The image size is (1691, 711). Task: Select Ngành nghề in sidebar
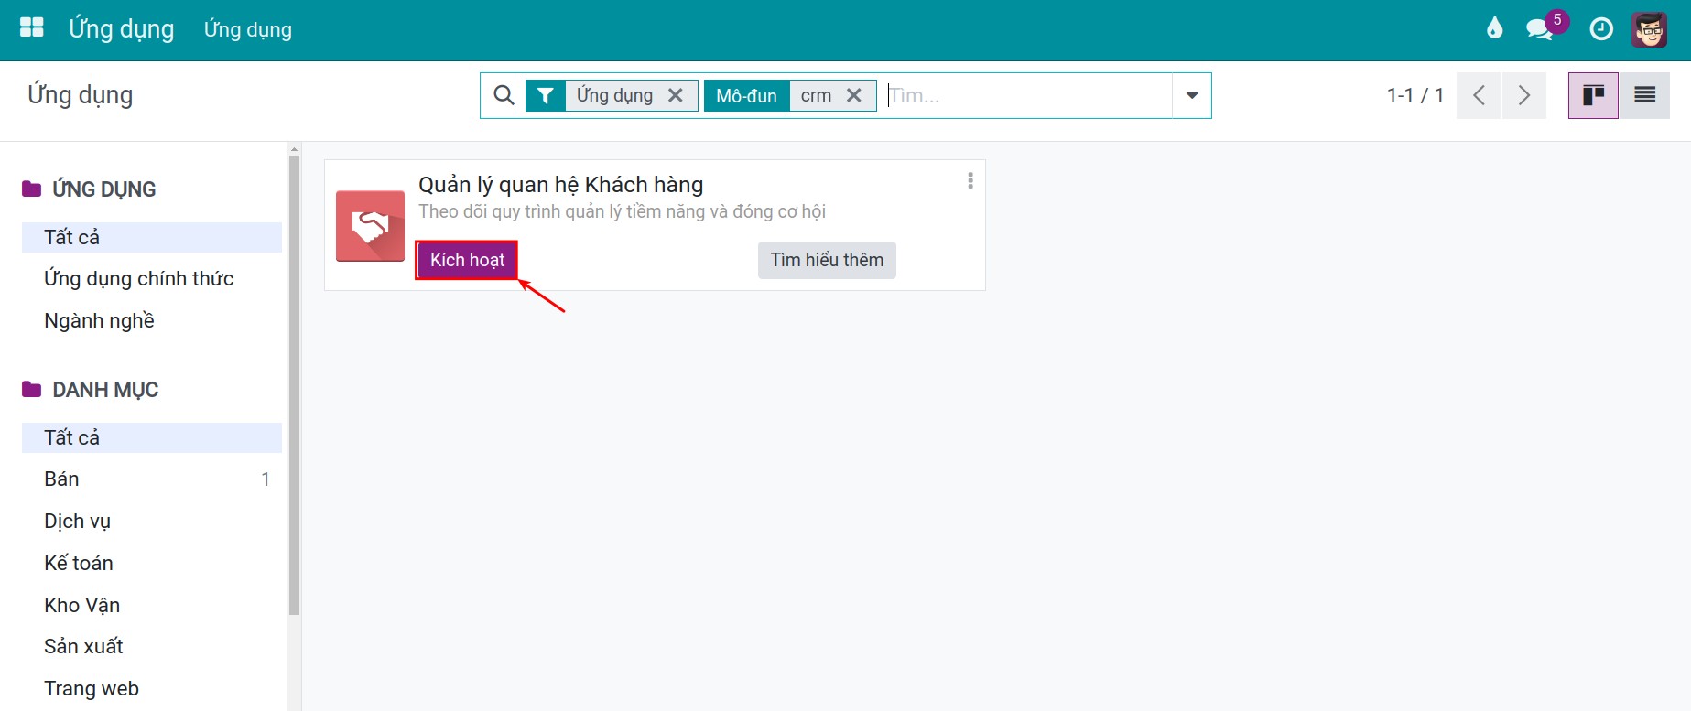pyautogui.click(x=152, y=320)
